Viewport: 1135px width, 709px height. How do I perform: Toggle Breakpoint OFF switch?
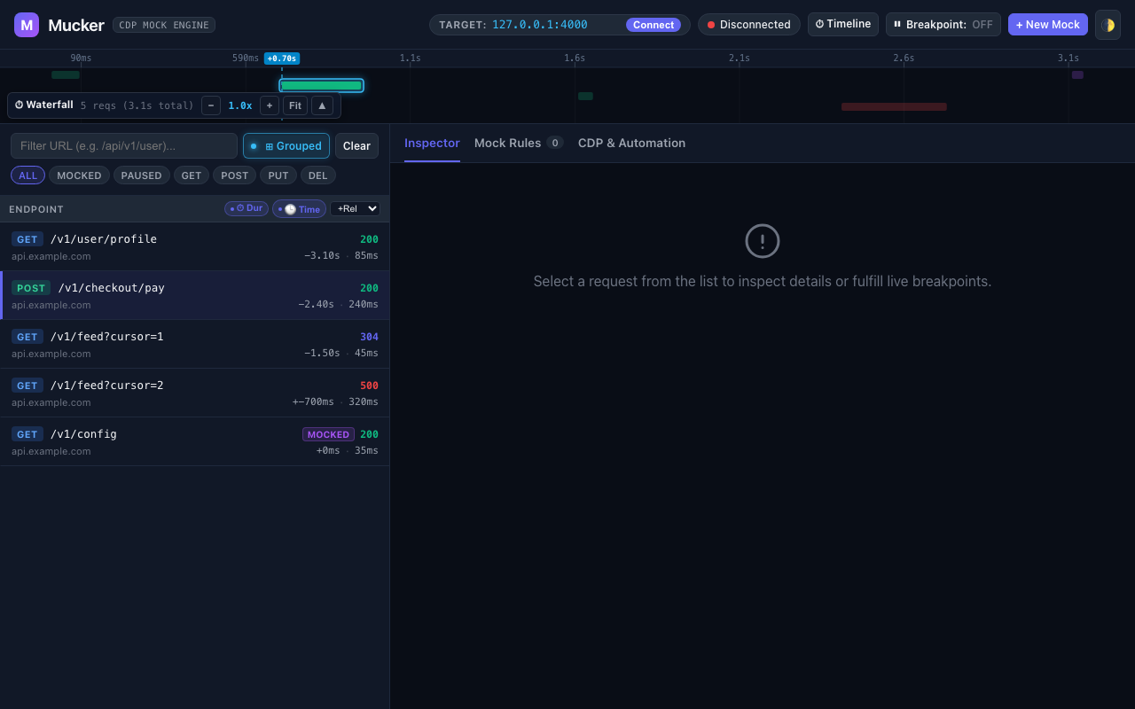(943, 25)
